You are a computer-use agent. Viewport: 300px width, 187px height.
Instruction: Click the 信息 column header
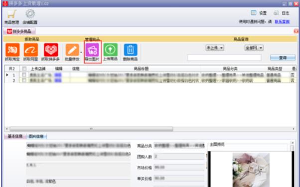(76, 68)
